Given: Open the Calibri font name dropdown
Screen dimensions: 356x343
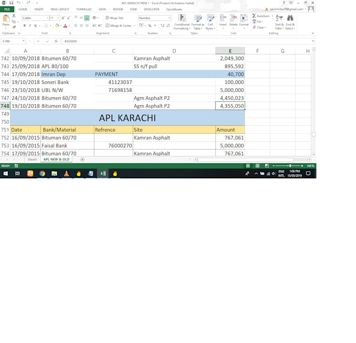Looking at the screenshot, I should 48,18.
